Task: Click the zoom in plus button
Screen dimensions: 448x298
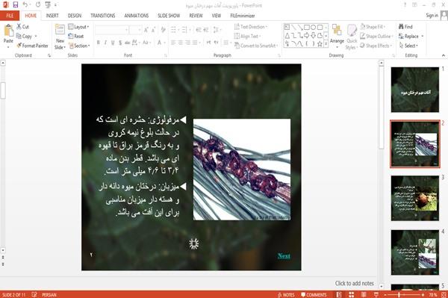Action: click(x=423, y=294)
